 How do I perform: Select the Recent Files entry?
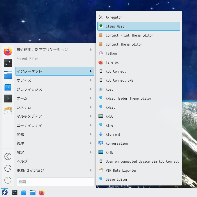coord(55,59)
